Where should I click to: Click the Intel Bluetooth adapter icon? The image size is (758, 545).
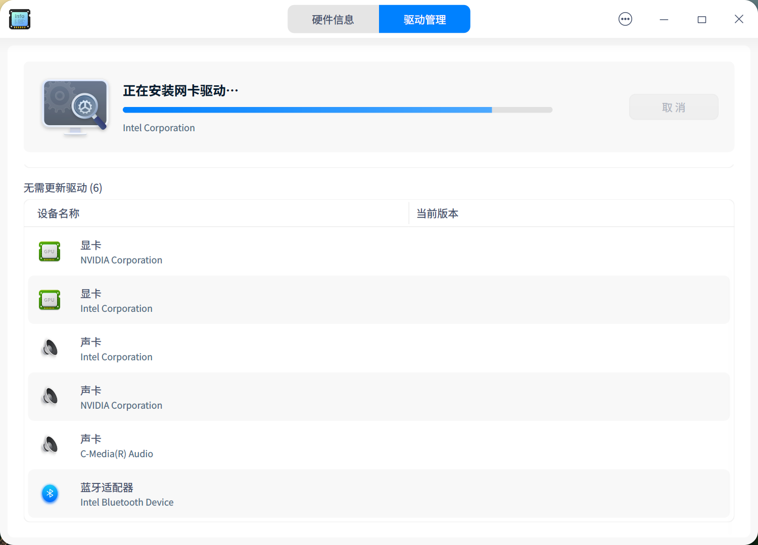[x=49, y=494]
